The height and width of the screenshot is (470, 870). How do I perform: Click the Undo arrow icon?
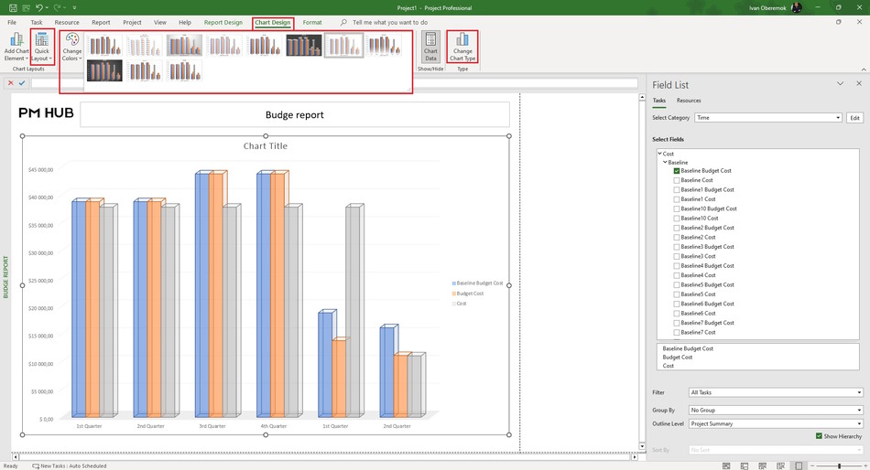click(x=38, y=7)
